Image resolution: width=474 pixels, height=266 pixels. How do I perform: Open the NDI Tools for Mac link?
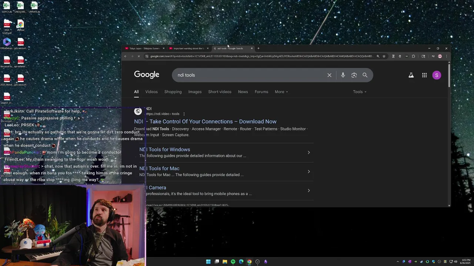(160, 168)
